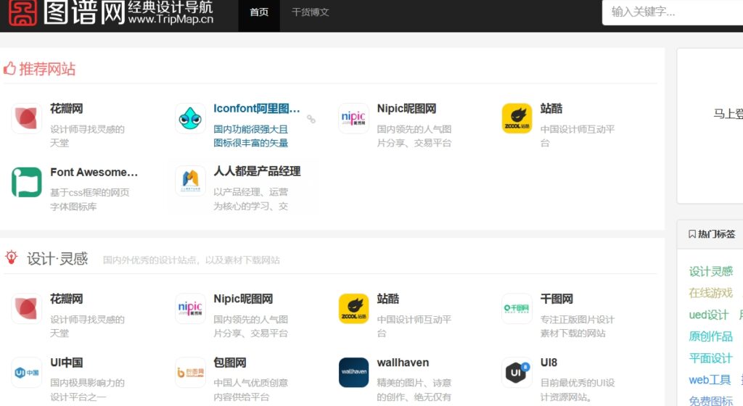Image resolution: width=743 pixels, height=406 pixels.
Task: Select the 原创作品 hot tag
Action: tap(711, 336)
